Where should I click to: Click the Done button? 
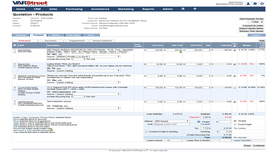click(247, 146)
